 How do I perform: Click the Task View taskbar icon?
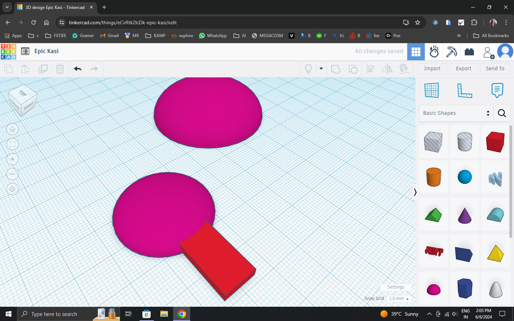128,314
